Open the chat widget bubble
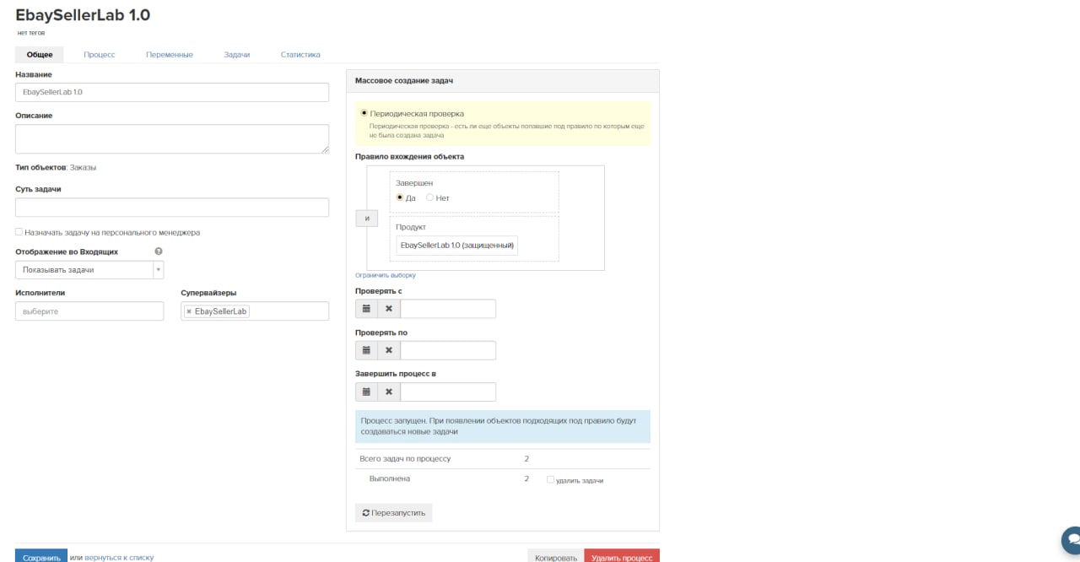 tap(1072, 539)
